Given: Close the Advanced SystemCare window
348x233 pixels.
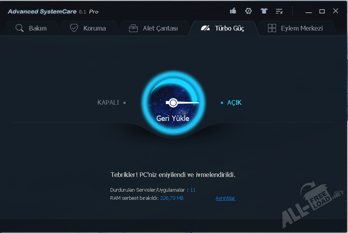Looking at the screenshot, I should coord(336,11).
